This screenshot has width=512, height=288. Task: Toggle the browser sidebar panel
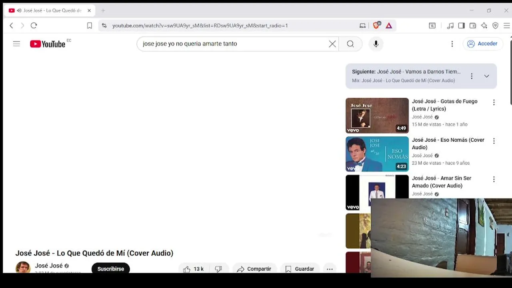tap(461, 26)
